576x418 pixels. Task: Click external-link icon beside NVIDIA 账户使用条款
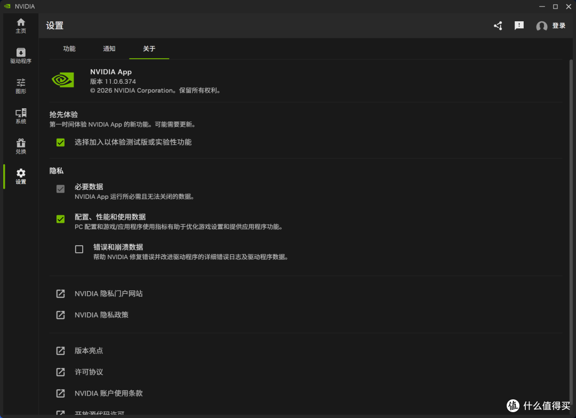60,393
